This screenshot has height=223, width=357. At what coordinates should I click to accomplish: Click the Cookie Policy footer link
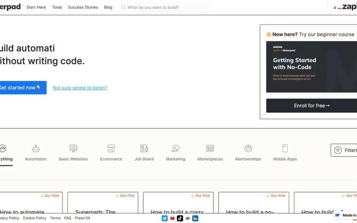click(34, 218)
